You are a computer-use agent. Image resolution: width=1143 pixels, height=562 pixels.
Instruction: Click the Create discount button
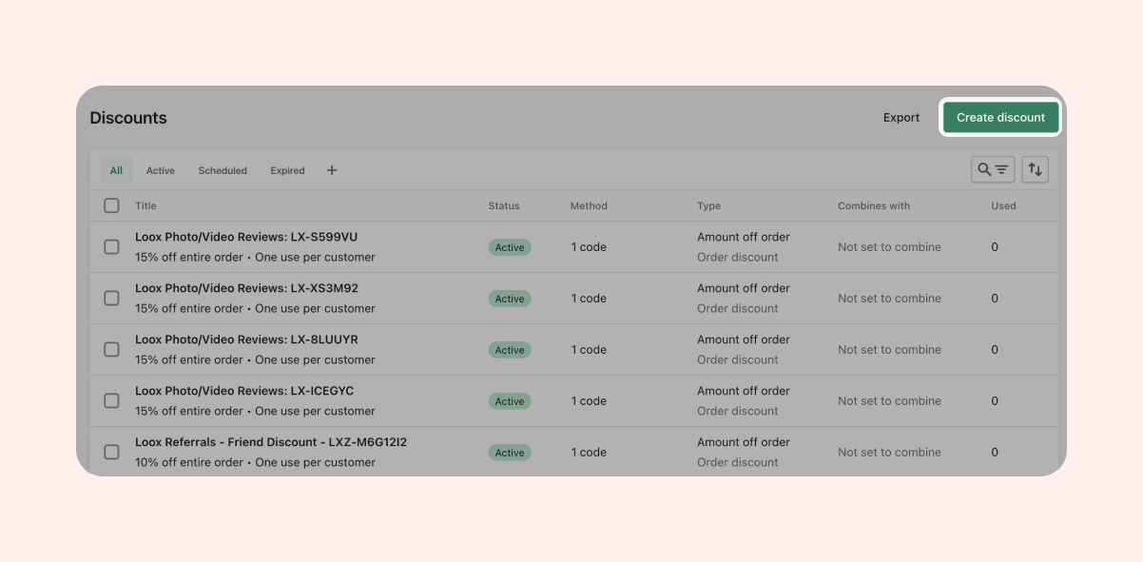(x=1000, y=118)
